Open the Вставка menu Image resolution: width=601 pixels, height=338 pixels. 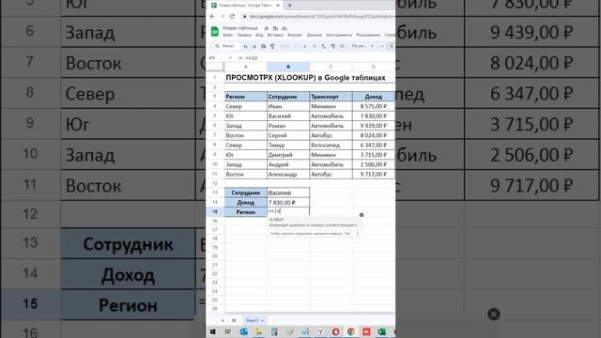(x=275, y=36)
